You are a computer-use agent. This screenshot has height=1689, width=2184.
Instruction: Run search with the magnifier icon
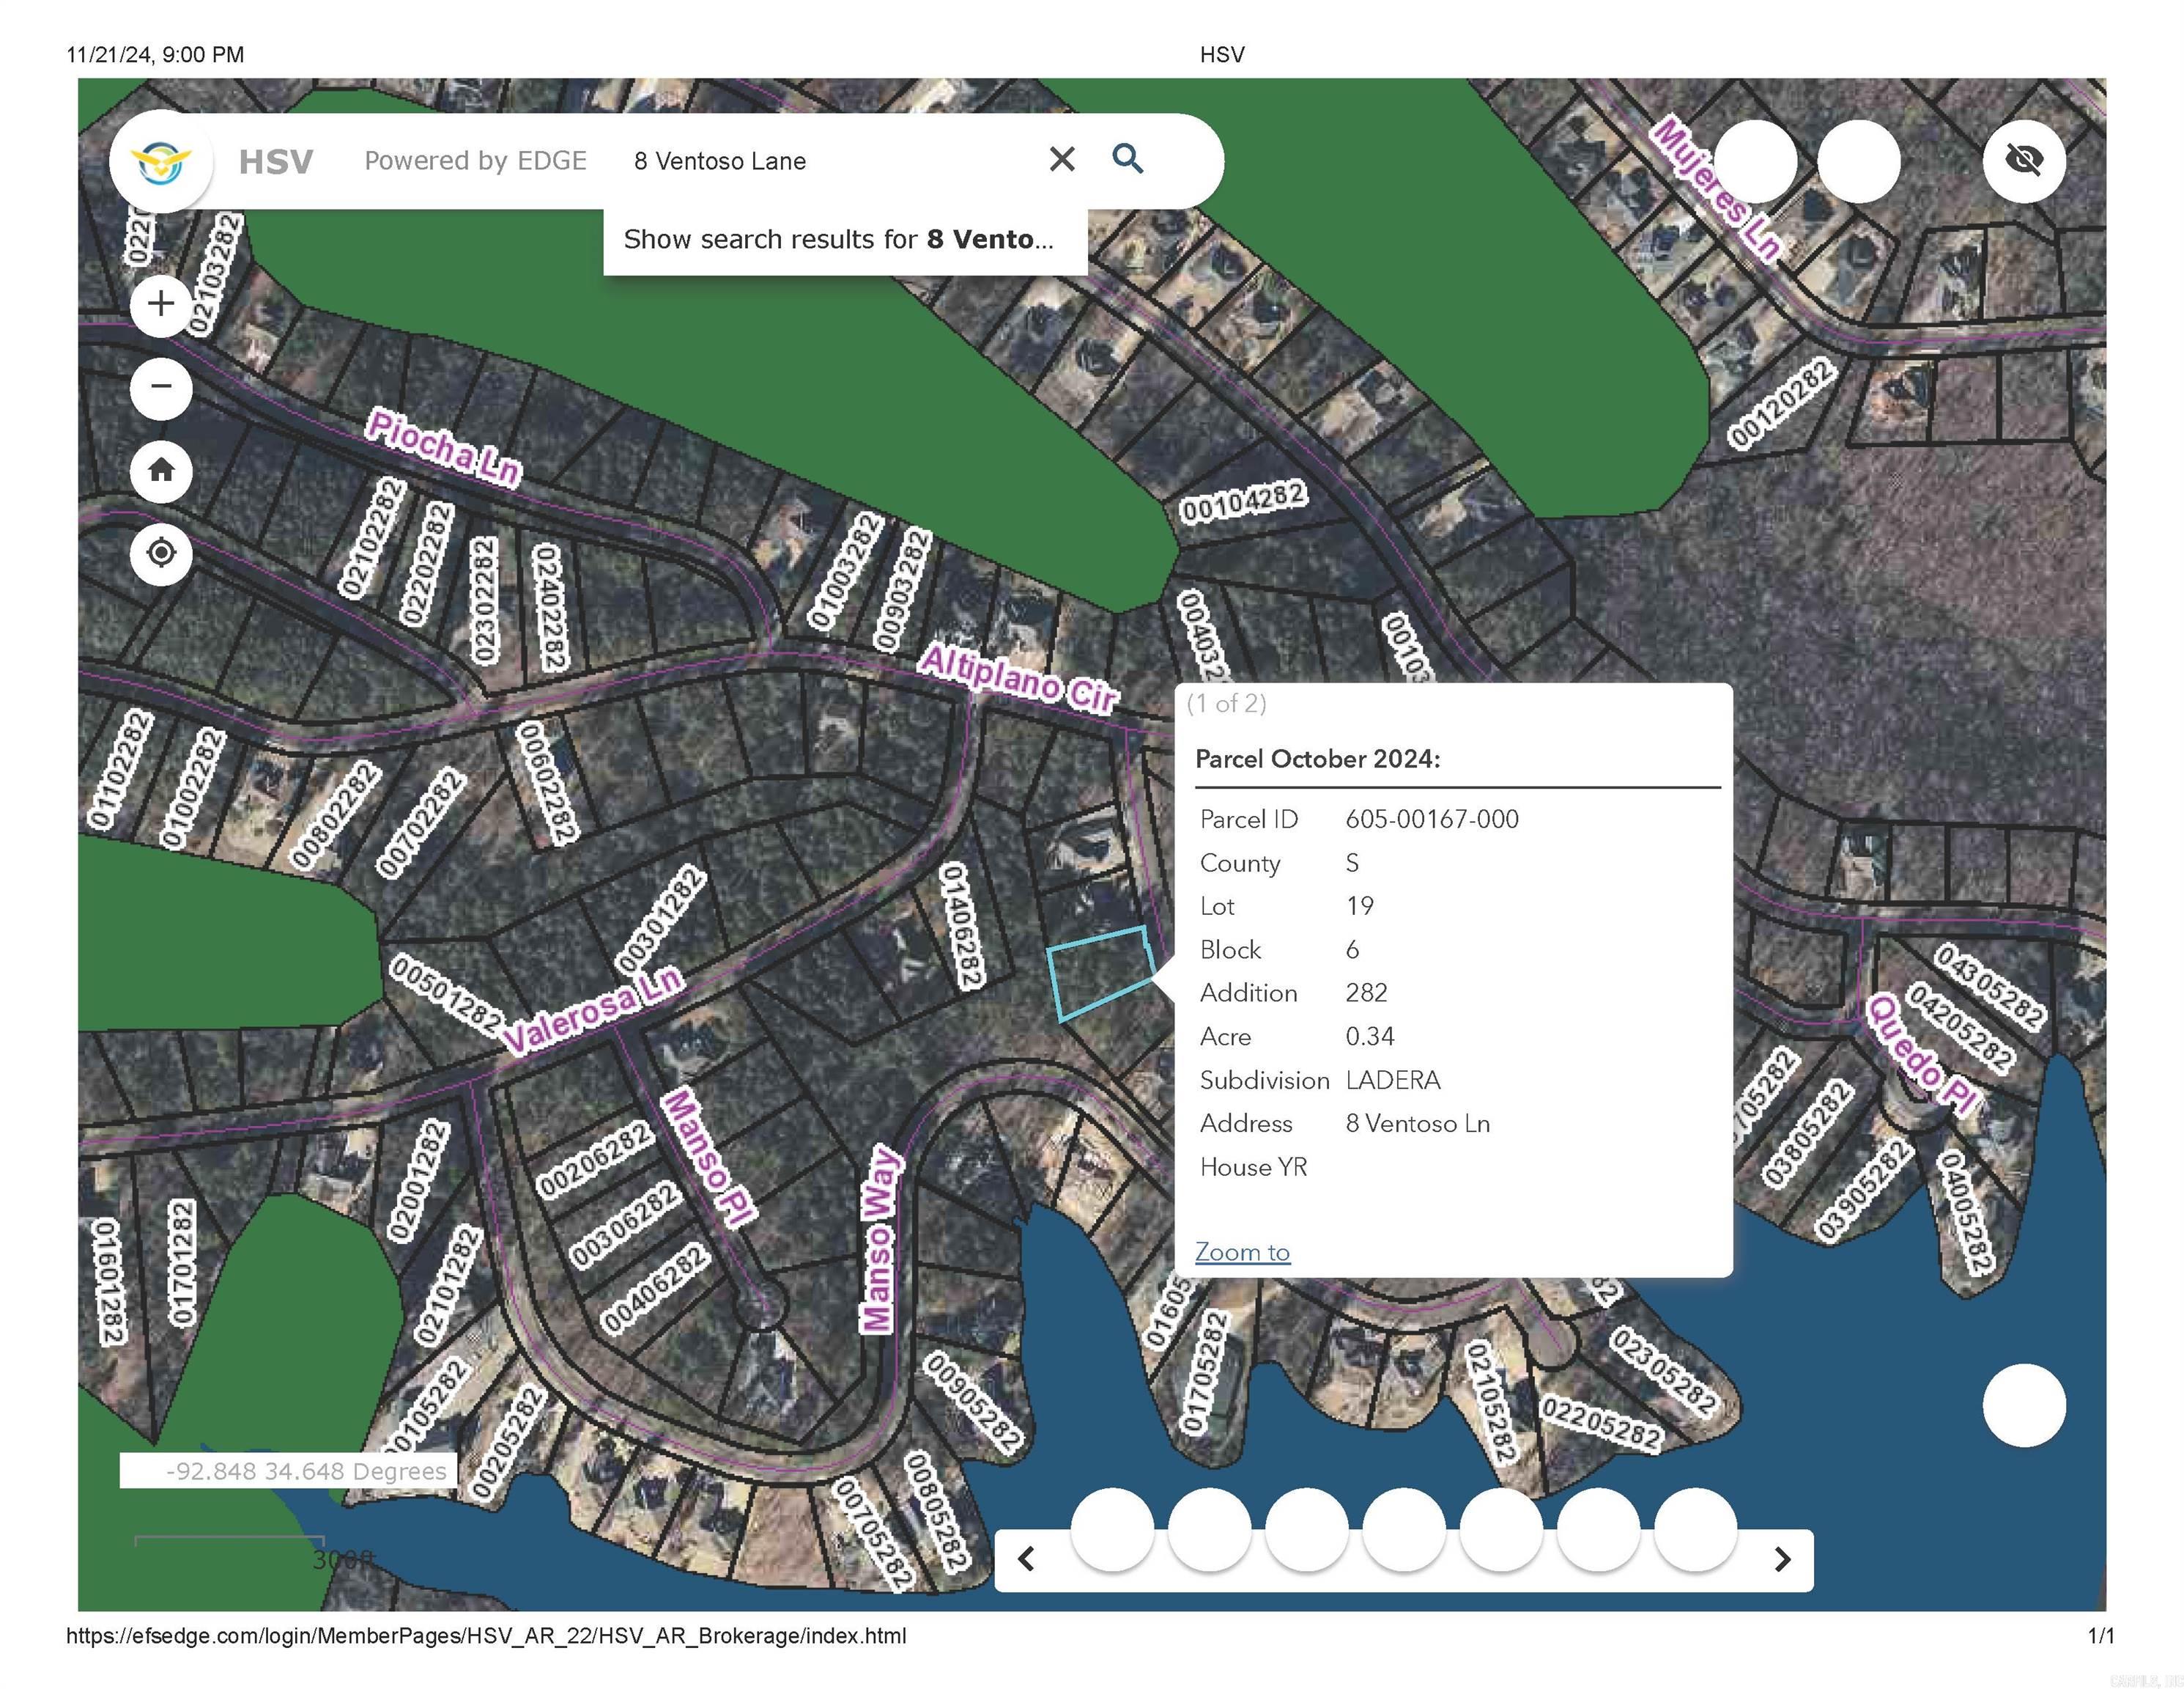click(x=1127, y=159)
